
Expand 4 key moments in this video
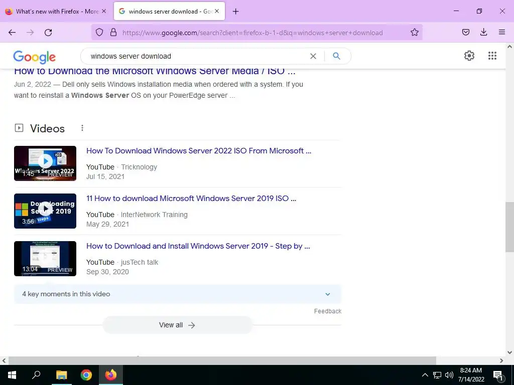point(177,294)
